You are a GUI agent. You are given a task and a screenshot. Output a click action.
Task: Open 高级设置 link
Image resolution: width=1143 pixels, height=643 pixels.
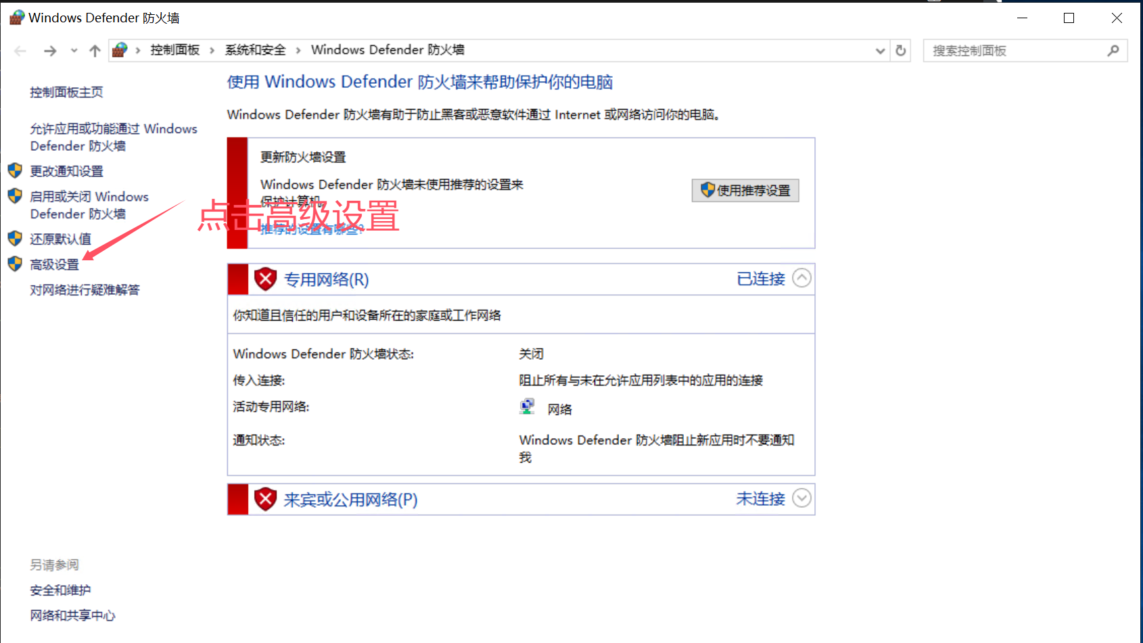tap(54, 264)
